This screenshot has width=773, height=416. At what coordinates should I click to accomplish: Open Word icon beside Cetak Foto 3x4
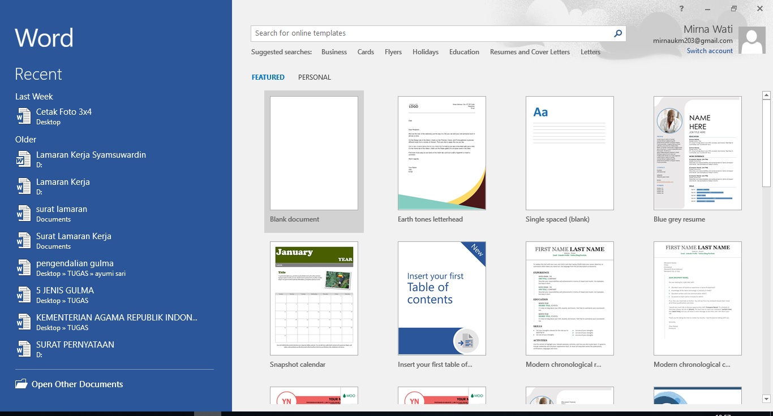point(23,116)
